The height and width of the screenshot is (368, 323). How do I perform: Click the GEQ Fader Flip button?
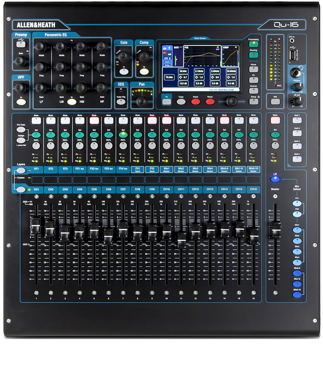[x=121, y=102]
